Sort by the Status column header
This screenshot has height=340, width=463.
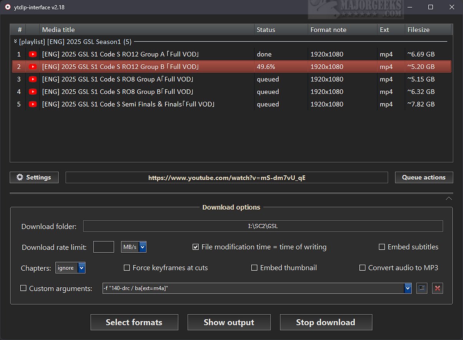click(x=266, y=30)
